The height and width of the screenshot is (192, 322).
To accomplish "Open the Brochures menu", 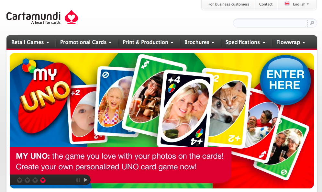I will 199,42.
